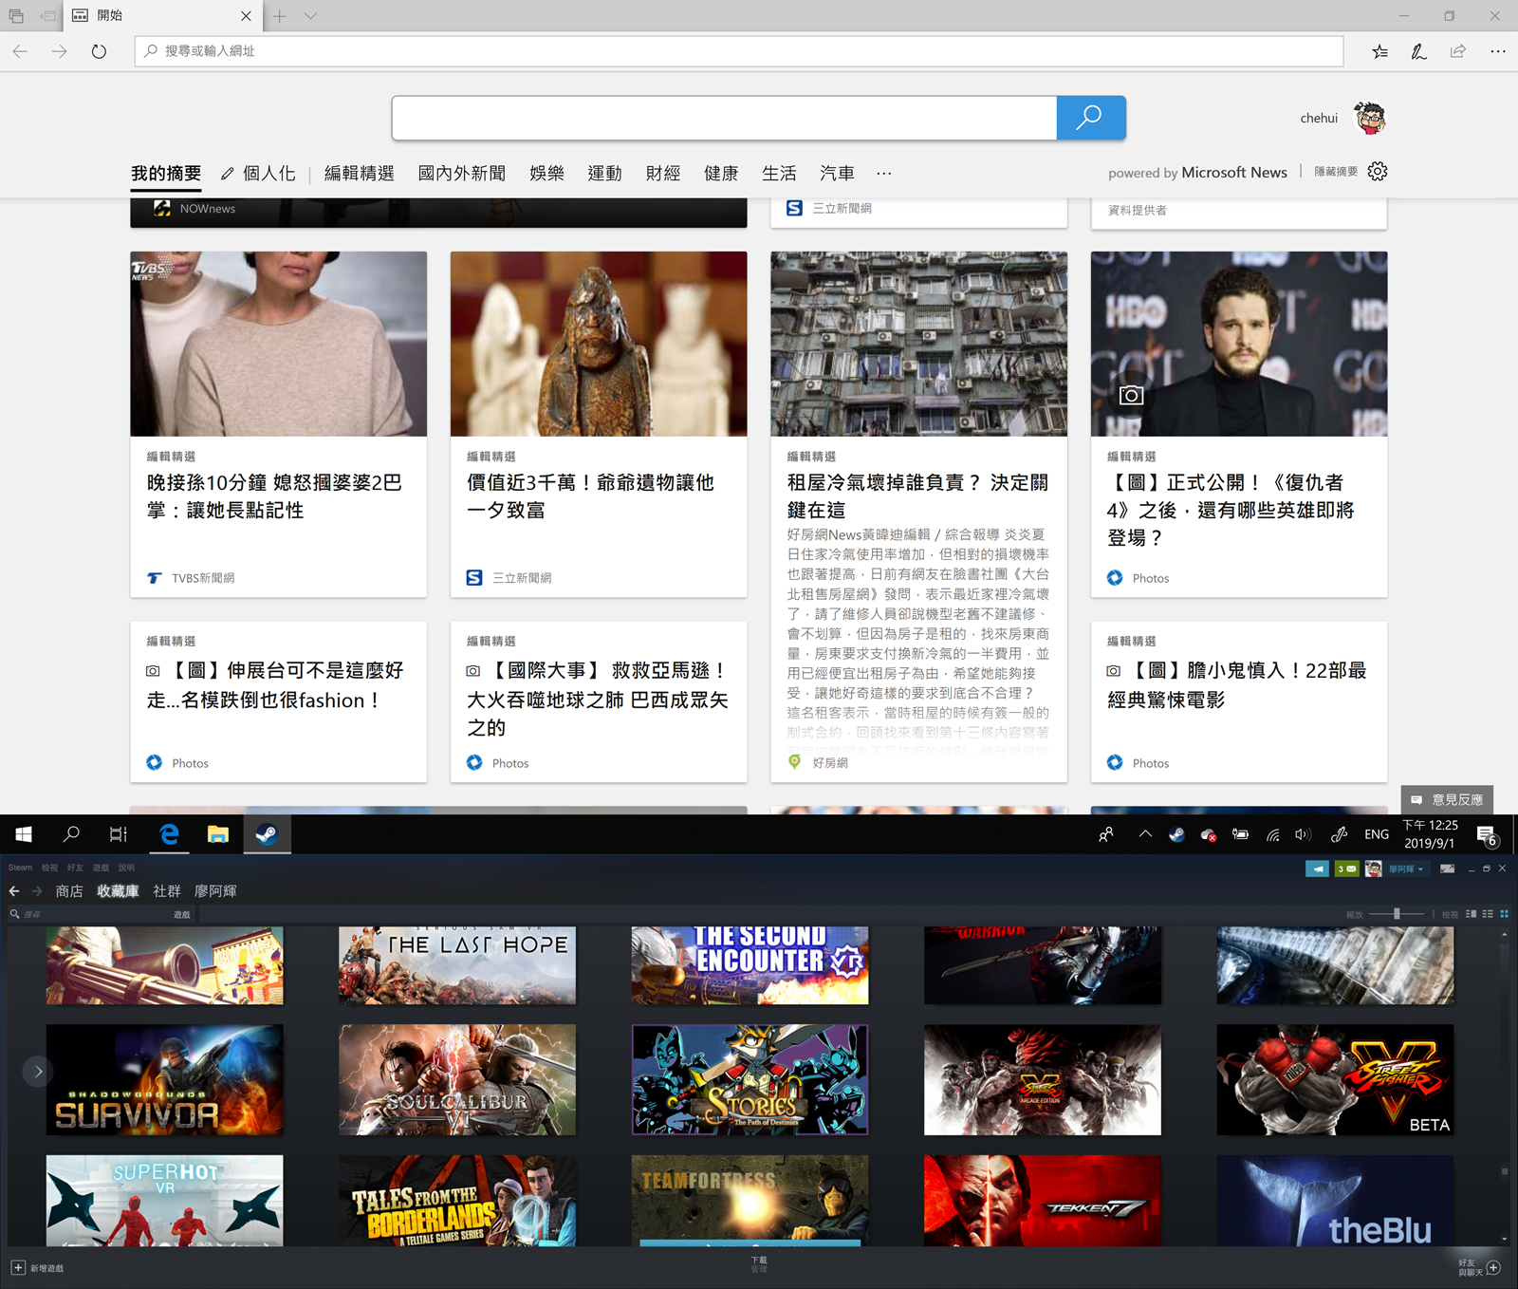This screenshot has width=1518, height=1289.
Task: Click the Edge favorites star icon
Action: (1379, 51)
